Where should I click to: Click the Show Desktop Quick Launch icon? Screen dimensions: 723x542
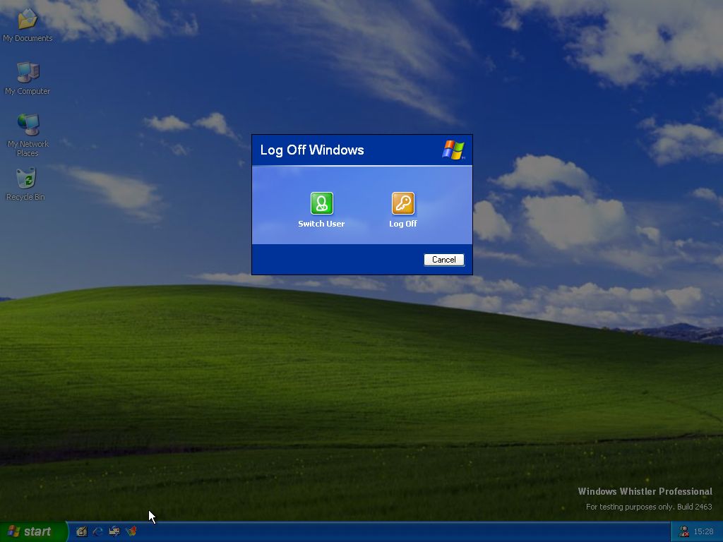coord(82,531)
